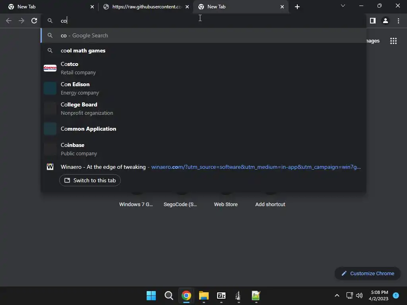Open the taskbar Search icon
This screenshot has width=407, height=305.
click(169, 295)
